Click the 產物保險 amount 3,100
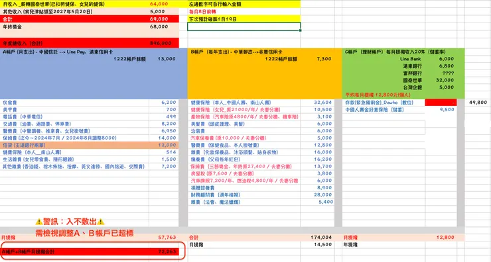This screenshot has width=491, height=262. tap(324, 116)
